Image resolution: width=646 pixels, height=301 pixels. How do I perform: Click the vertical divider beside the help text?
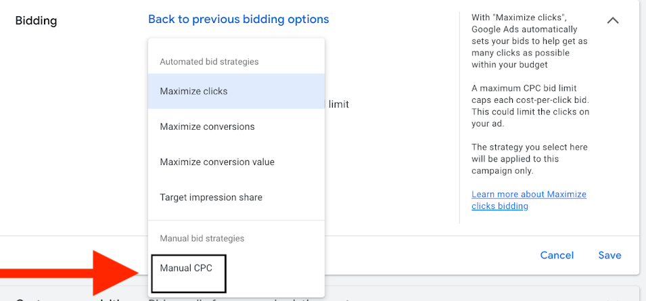pyautogui.click(x=460, y=115)
